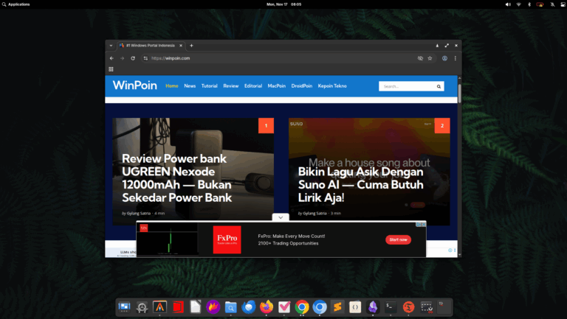567x319 pixels.
Task: Open the Tutorial menu on WinPoin
Action: click(x=209, y=86)
